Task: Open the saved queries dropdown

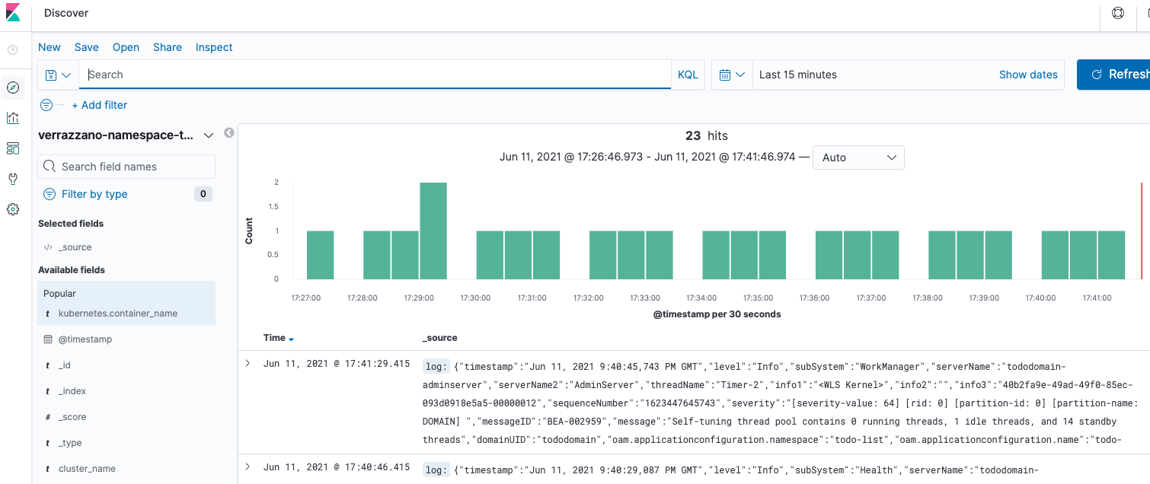Action: click(58, 75)
